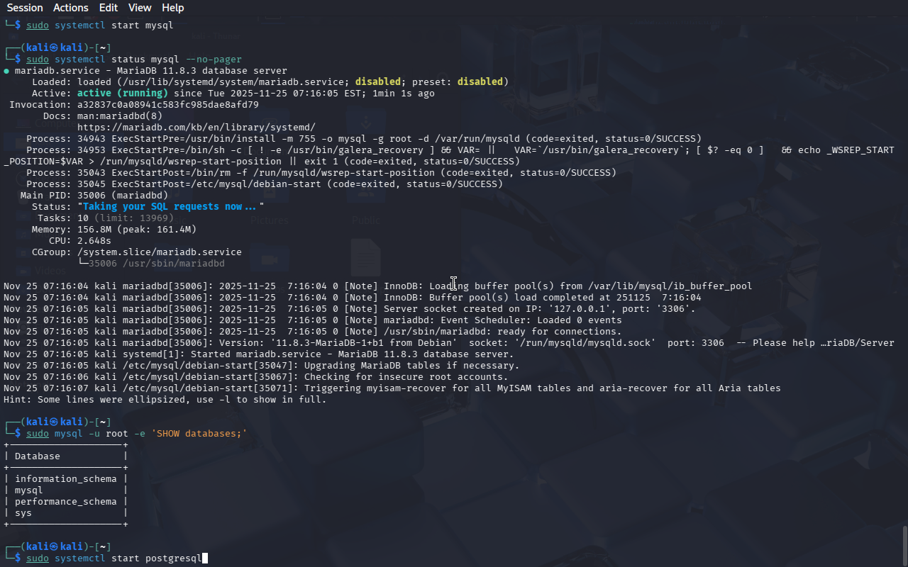Click the 'Hint: Some lines were ellipsized' line
The height and width of the screenshot is (567, 908).
165,400
